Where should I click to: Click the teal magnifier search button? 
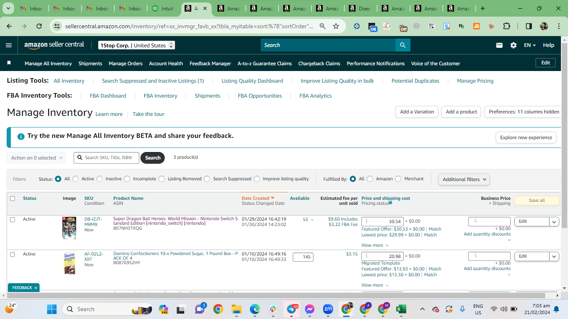click(x=403, y=45)
